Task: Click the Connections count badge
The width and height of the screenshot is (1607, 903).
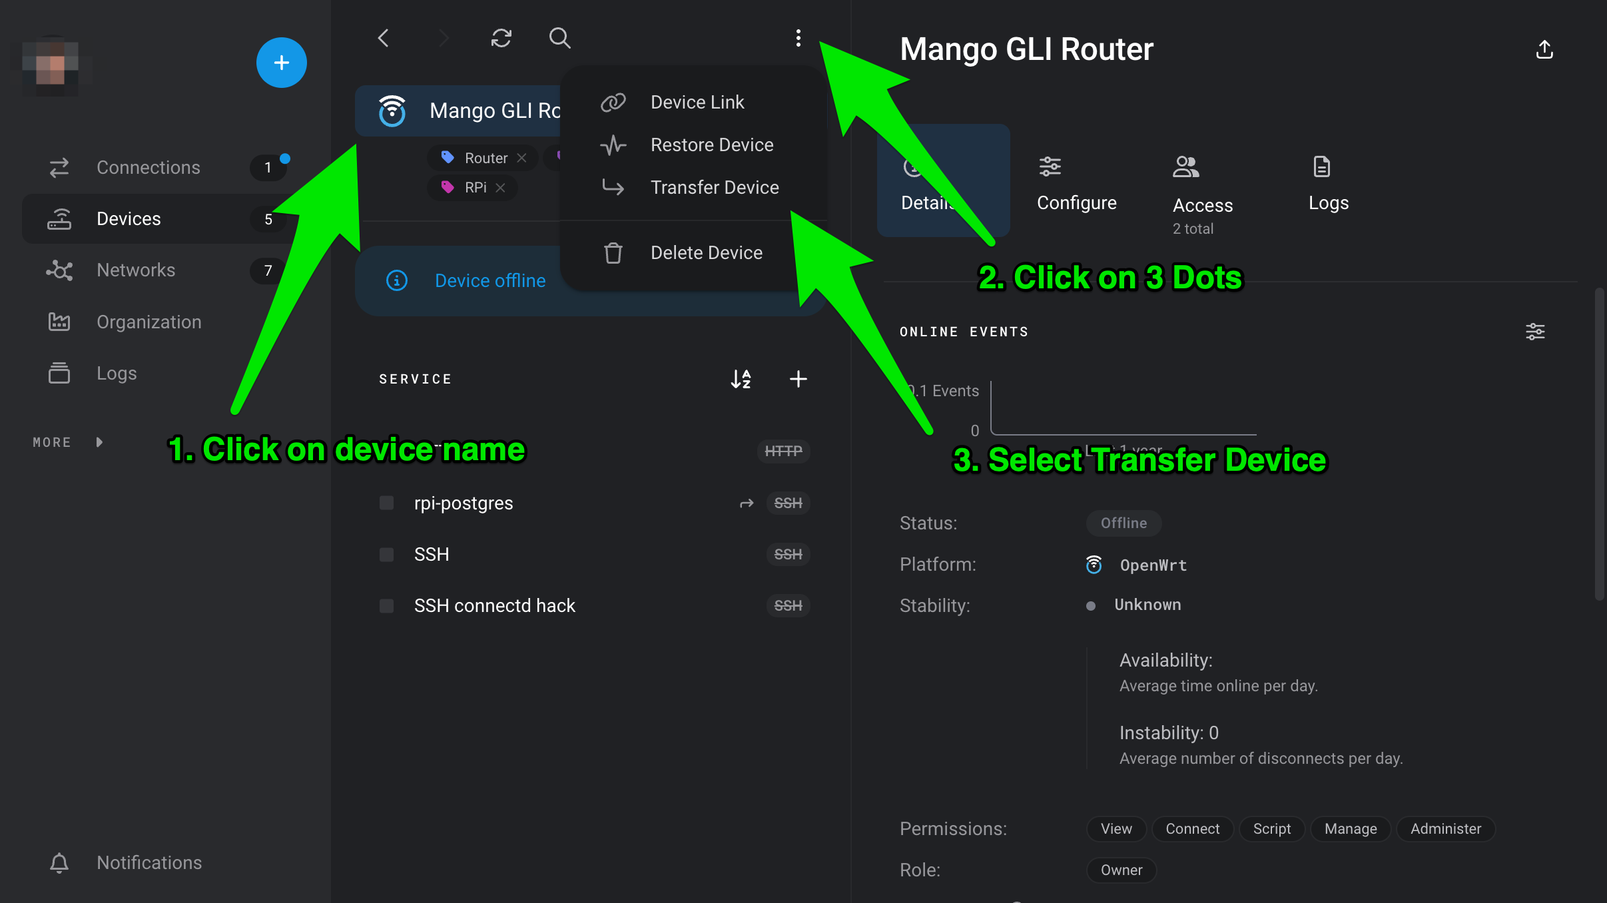Action: (268, 167)
